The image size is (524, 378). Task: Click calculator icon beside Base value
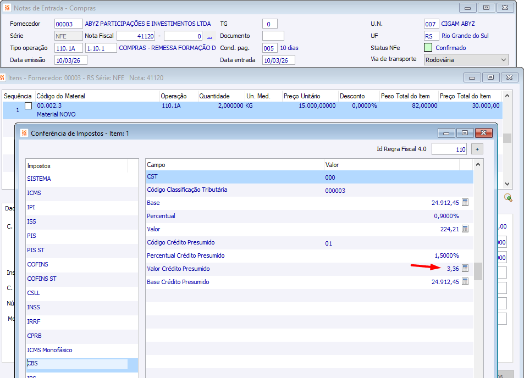point(465,203)
